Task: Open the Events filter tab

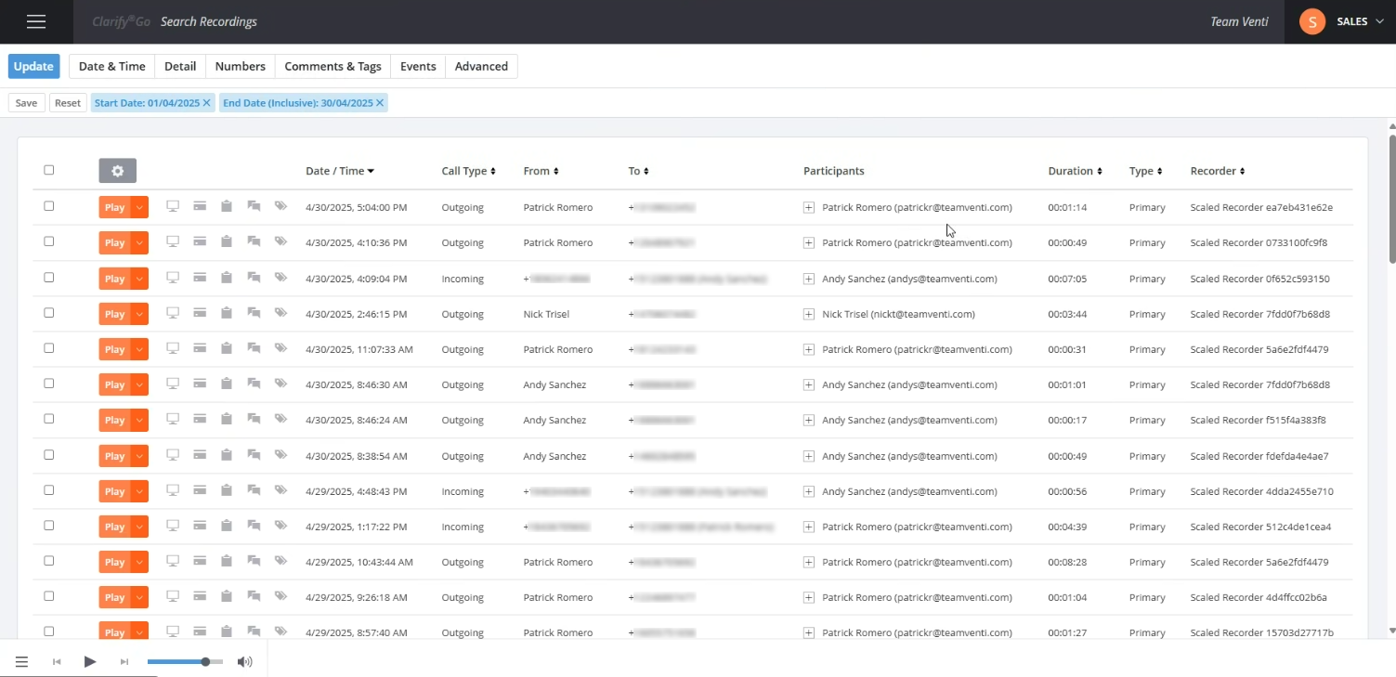Action: click(x=418, y=66)
